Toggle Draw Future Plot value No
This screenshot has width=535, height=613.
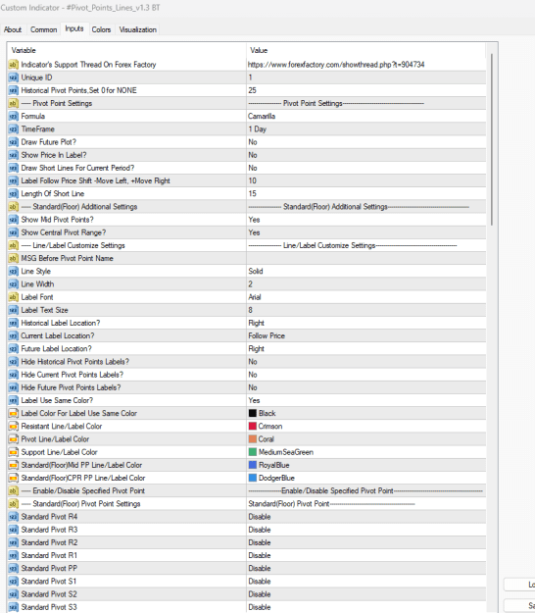click(366, 142)
